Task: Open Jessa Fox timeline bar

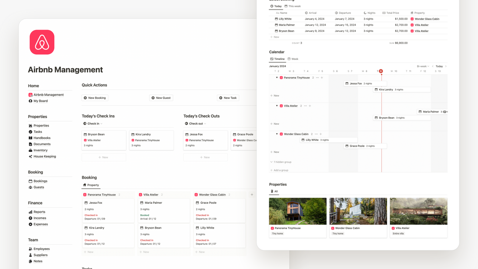Action: (x=365, y=83)
